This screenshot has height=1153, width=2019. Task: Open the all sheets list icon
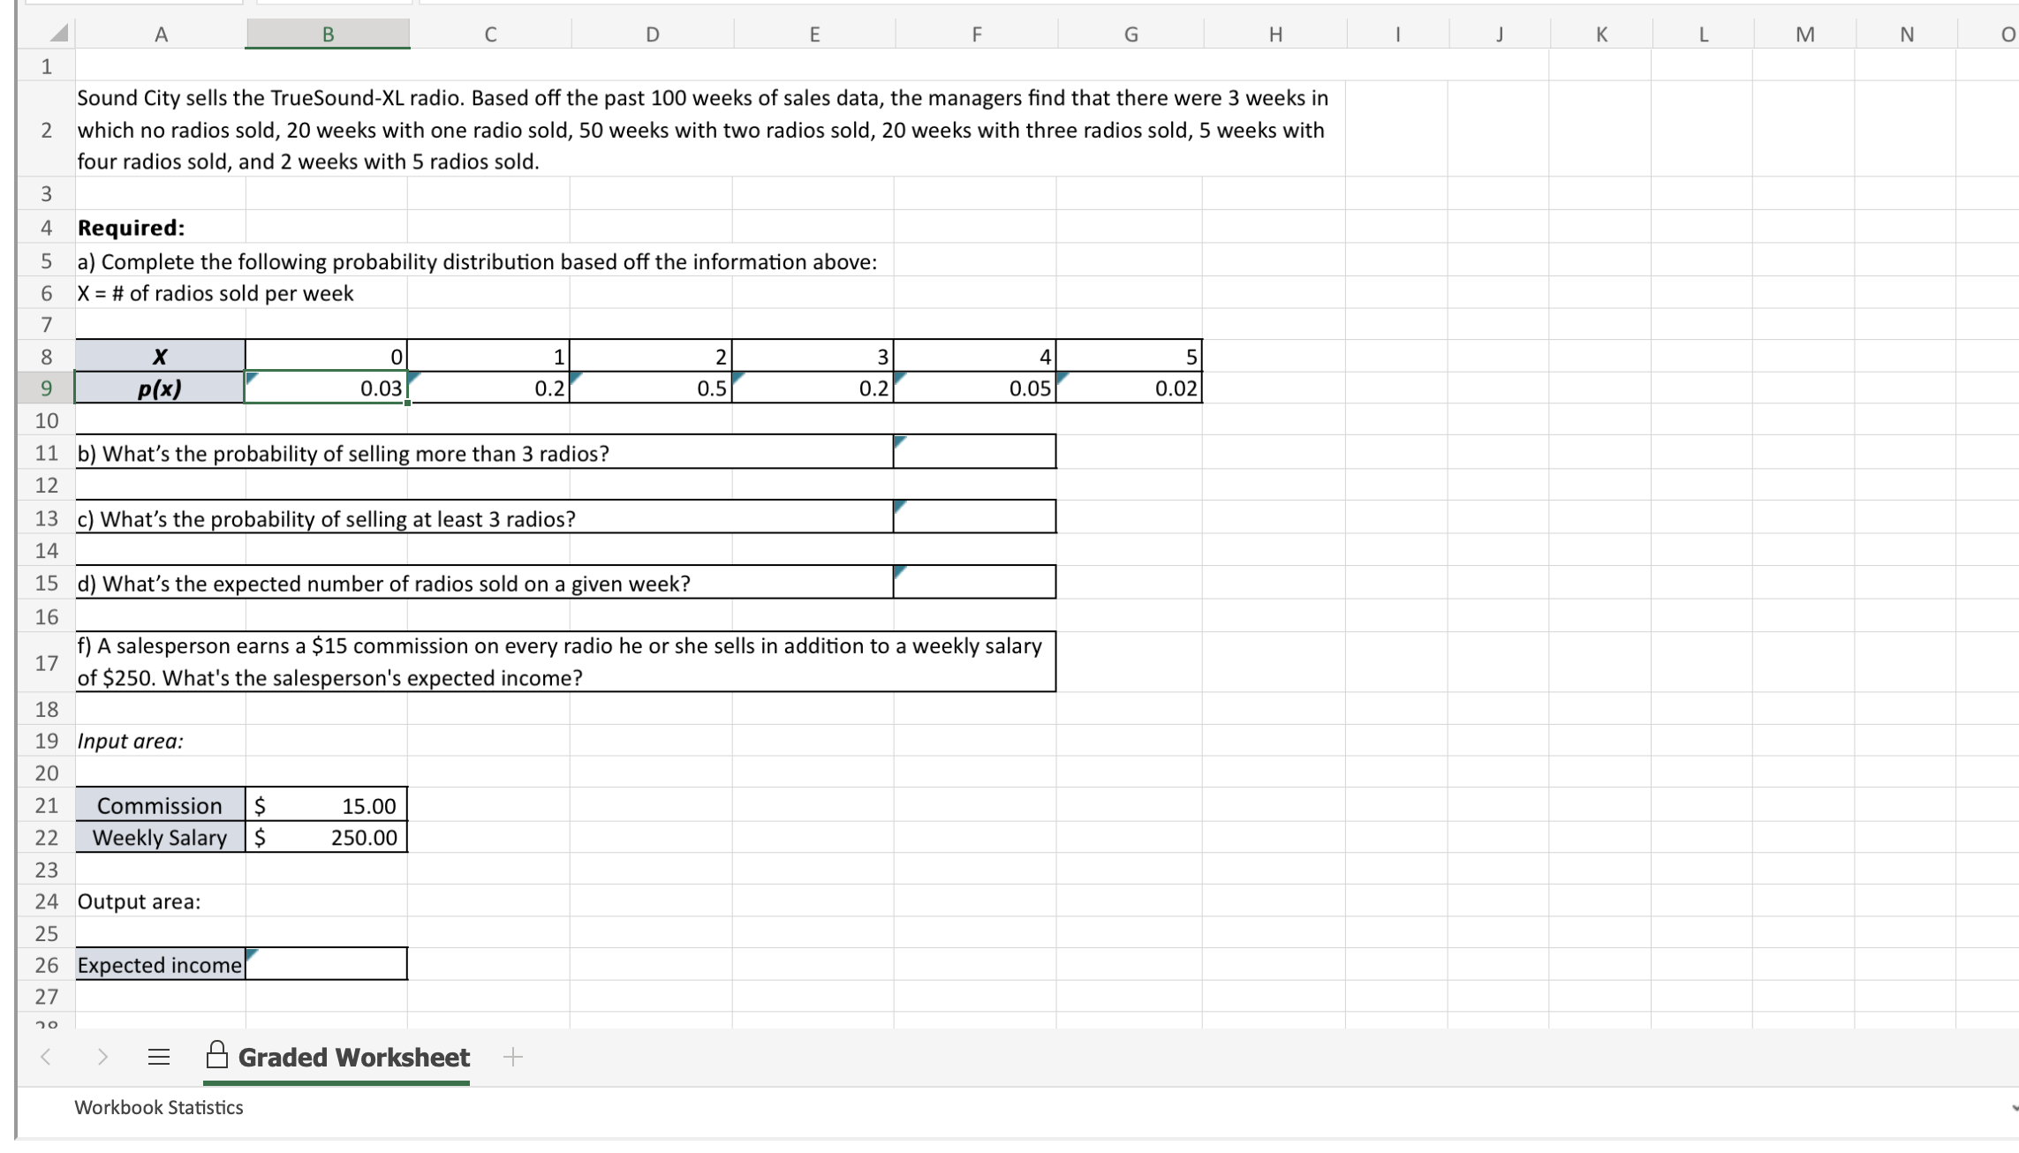click(x=159, y=1057)
